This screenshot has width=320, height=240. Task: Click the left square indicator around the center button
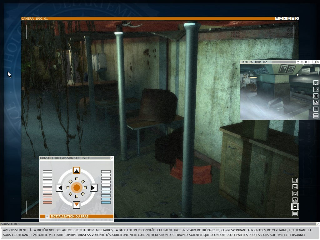[68, 188]
